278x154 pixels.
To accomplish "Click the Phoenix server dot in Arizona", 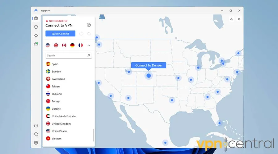I will [x=128, y=98].
